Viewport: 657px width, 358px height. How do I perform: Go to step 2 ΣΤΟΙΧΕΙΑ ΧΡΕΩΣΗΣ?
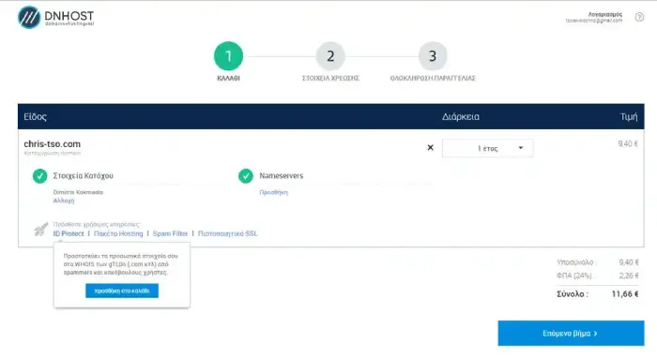pyautogui.click(x=330, y=56)
